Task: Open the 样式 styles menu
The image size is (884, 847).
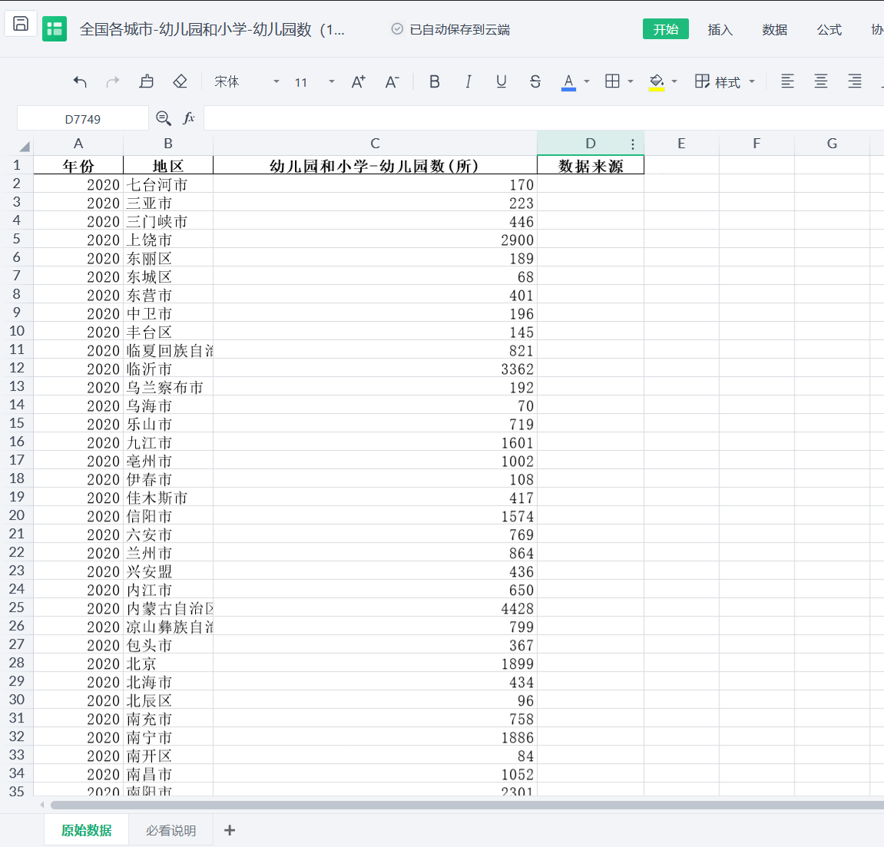Action: pos(724,81)
